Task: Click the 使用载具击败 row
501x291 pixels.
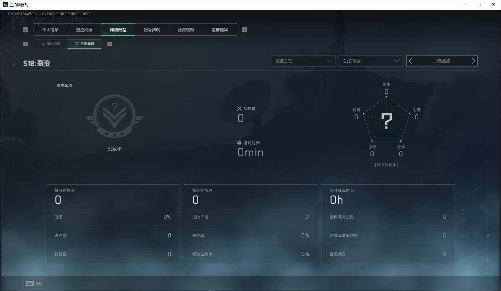Action: point(388,217)
